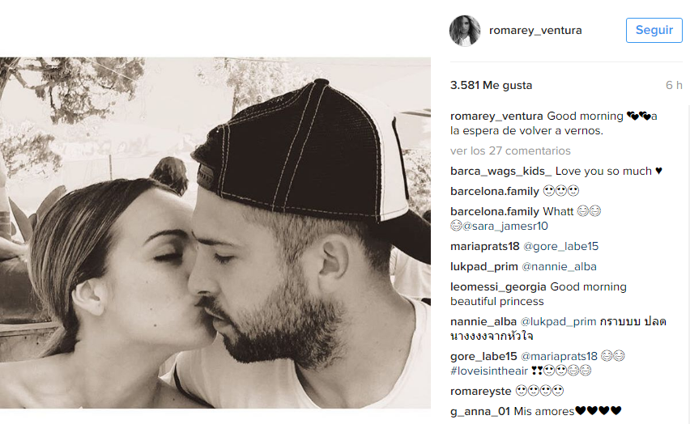Open mariaprats18 commenter profile
The width and height of the screenshot is (690, 424).
485,246
